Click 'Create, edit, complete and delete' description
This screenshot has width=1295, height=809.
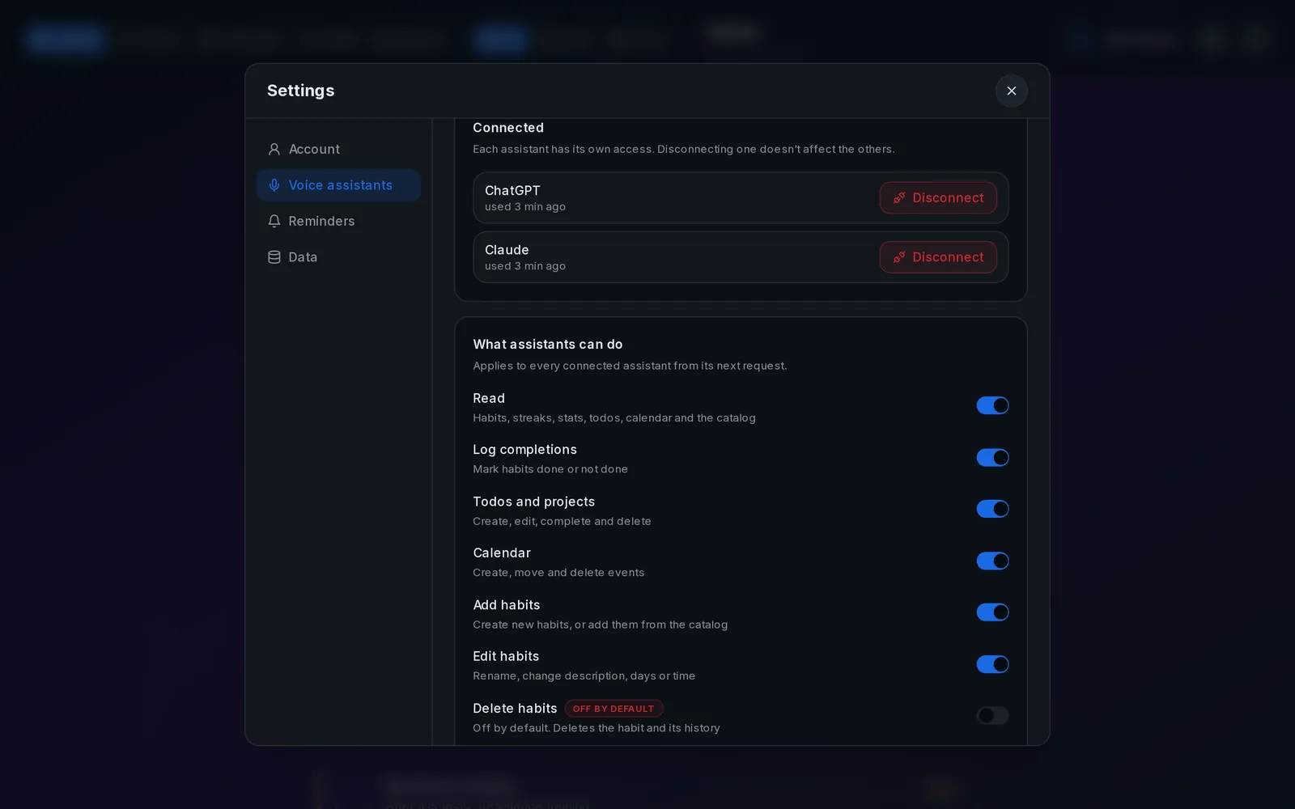562,522
